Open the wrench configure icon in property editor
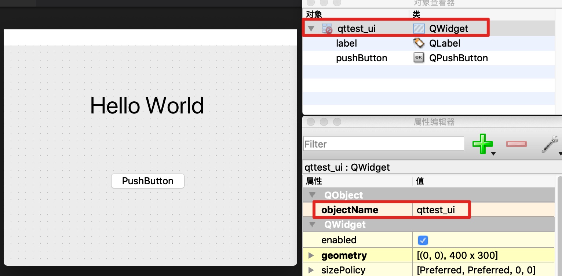Image resolution: width=562 pixels, height=276 pixels. [550, 144]
